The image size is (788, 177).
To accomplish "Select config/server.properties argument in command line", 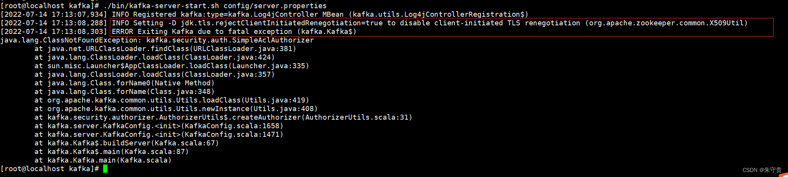I will pyautogui.click(x=275, y=6).
